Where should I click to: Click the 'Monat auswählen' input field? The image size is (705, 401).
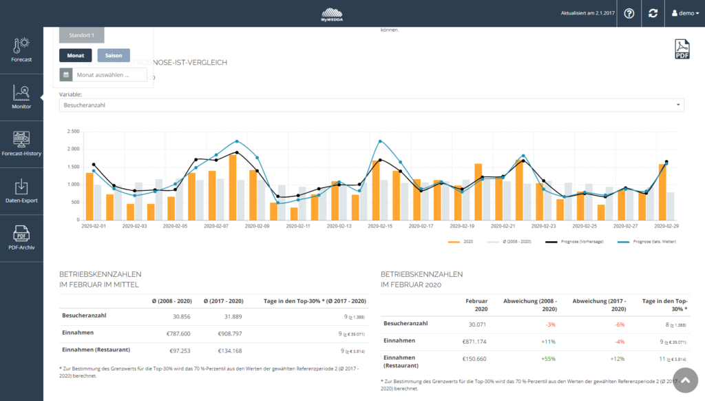109,74
